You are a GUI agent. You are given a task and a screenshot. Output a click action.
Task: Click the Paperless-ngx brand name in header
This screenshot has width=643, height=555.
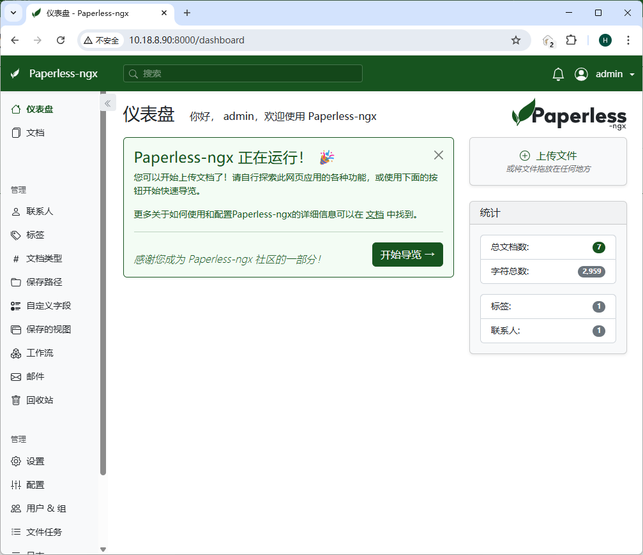(x=63, y=74)
